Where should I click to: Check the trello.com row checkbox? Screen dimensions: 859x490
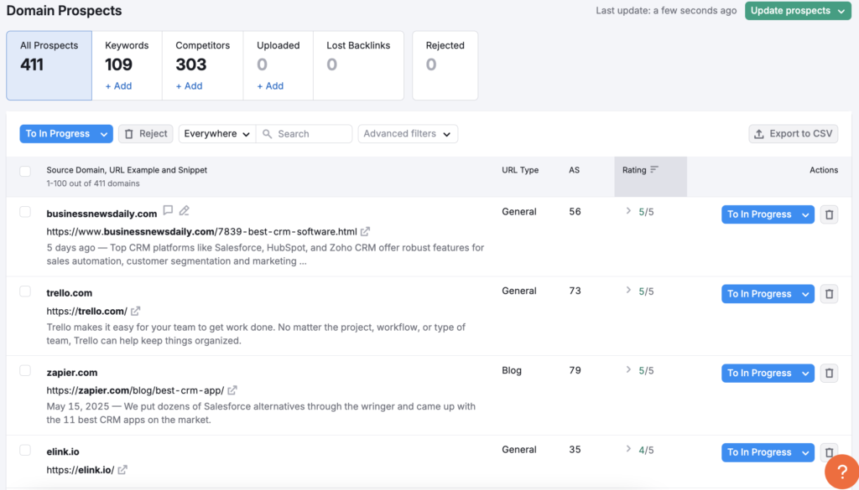pyautogui.click(x=25, y=291)
